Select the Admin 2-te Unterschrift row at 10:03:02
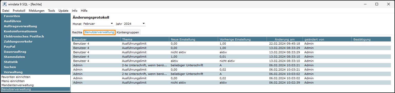 click(x=231, y=74)
